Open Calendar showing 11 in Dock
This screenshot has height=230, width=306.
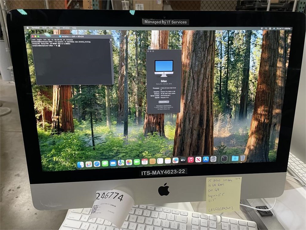coord(145,162)
